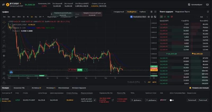
Task: Add trailing stop with Добавить button
Action: pos(151,100)
